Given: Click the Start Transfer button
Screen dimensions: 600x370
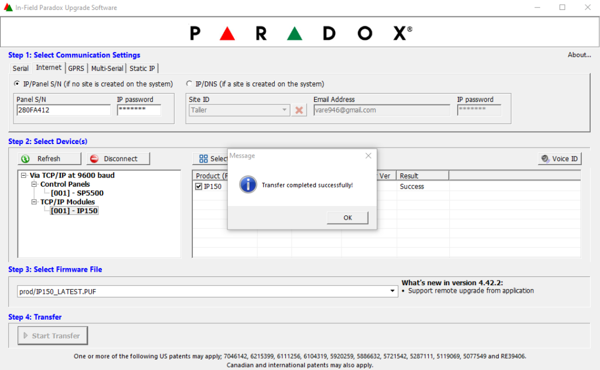Looking at the screenshot, I should [53, 335].
